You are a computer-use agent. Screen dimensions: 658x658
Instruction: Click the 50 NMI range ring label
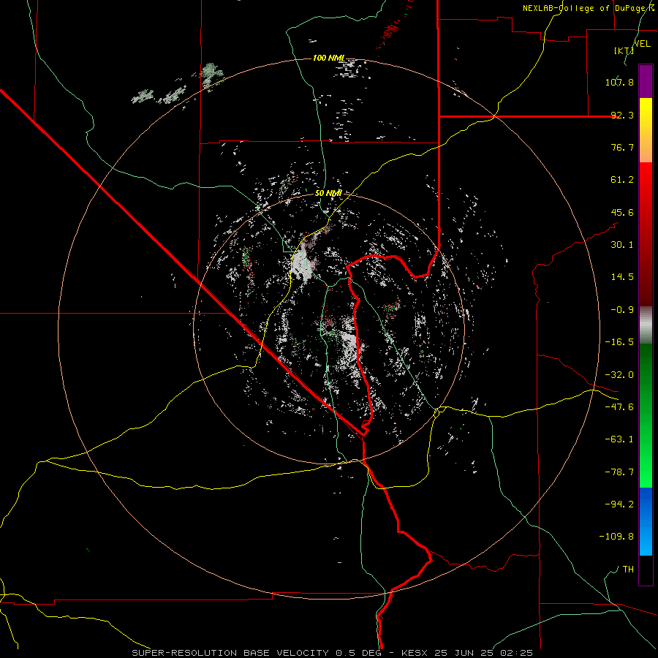coord(328,194)
